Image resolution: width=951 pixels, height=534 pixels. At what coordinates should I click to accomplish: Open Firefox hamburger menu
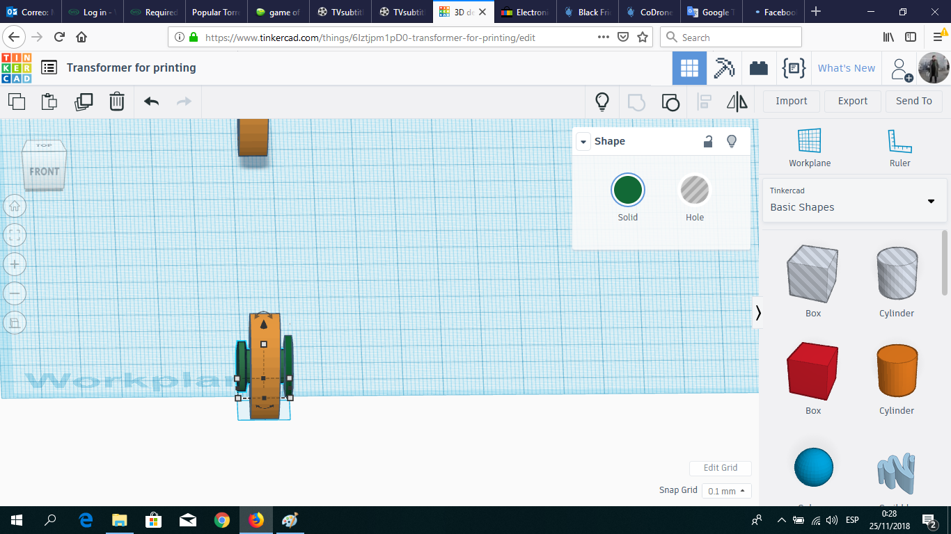[938, 38]
